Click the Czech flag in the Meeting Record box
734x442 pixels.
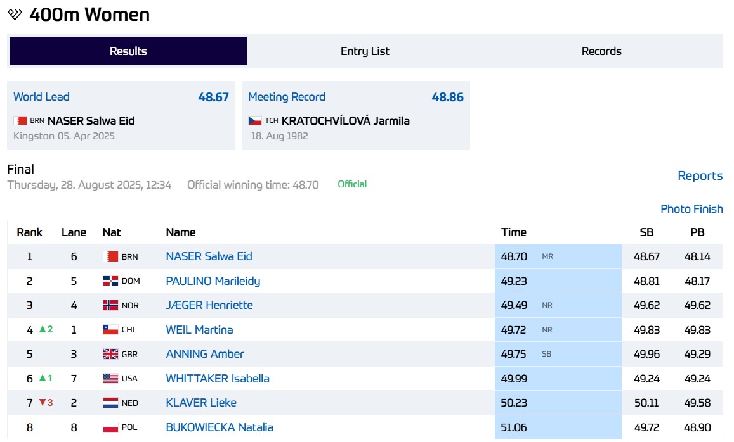coord(255,120)
